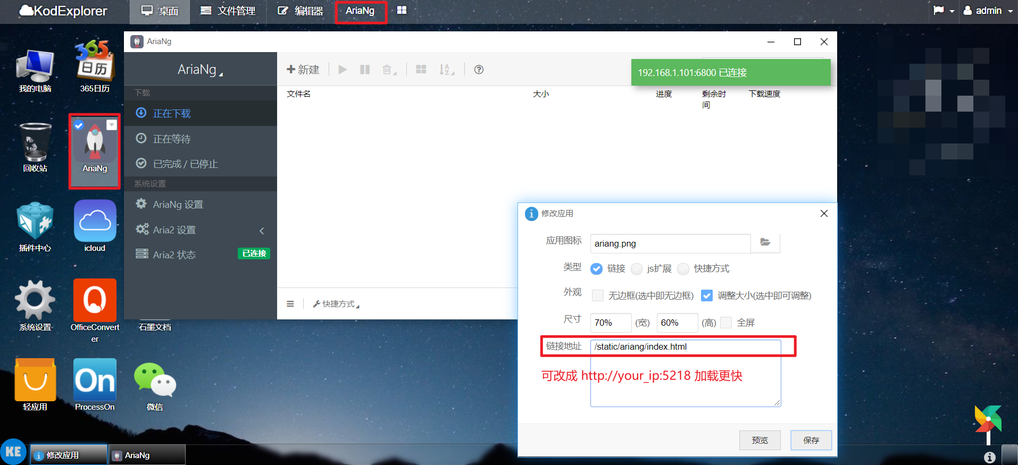Click the 修改应用 taskbar button
This screenshot has height=465, width=1018.
(69, 455)
